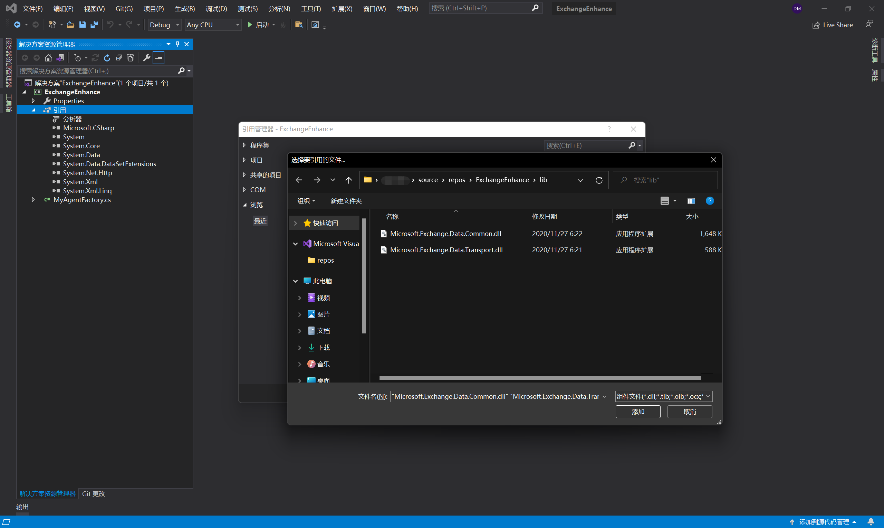Open the Any CPU platform dropdown
Viewport: 884px width, 528px height.
[x=213, y=25]
